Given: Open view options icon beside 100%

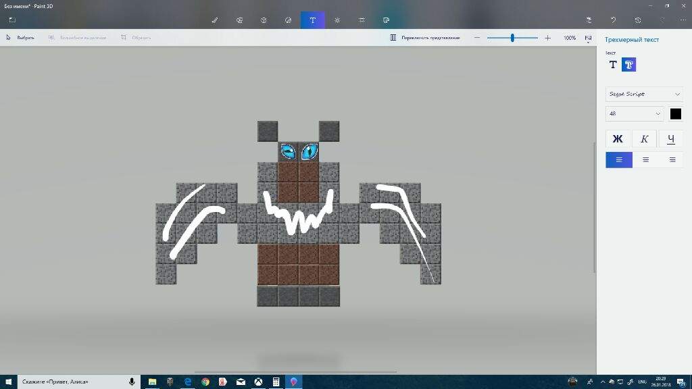Looking at the screenshot, I should point(589,38).
